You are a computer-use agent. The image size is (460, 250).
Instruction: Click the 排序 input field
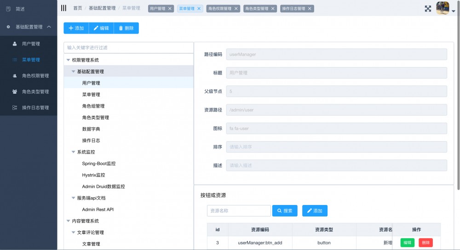[x=337, y=147]
